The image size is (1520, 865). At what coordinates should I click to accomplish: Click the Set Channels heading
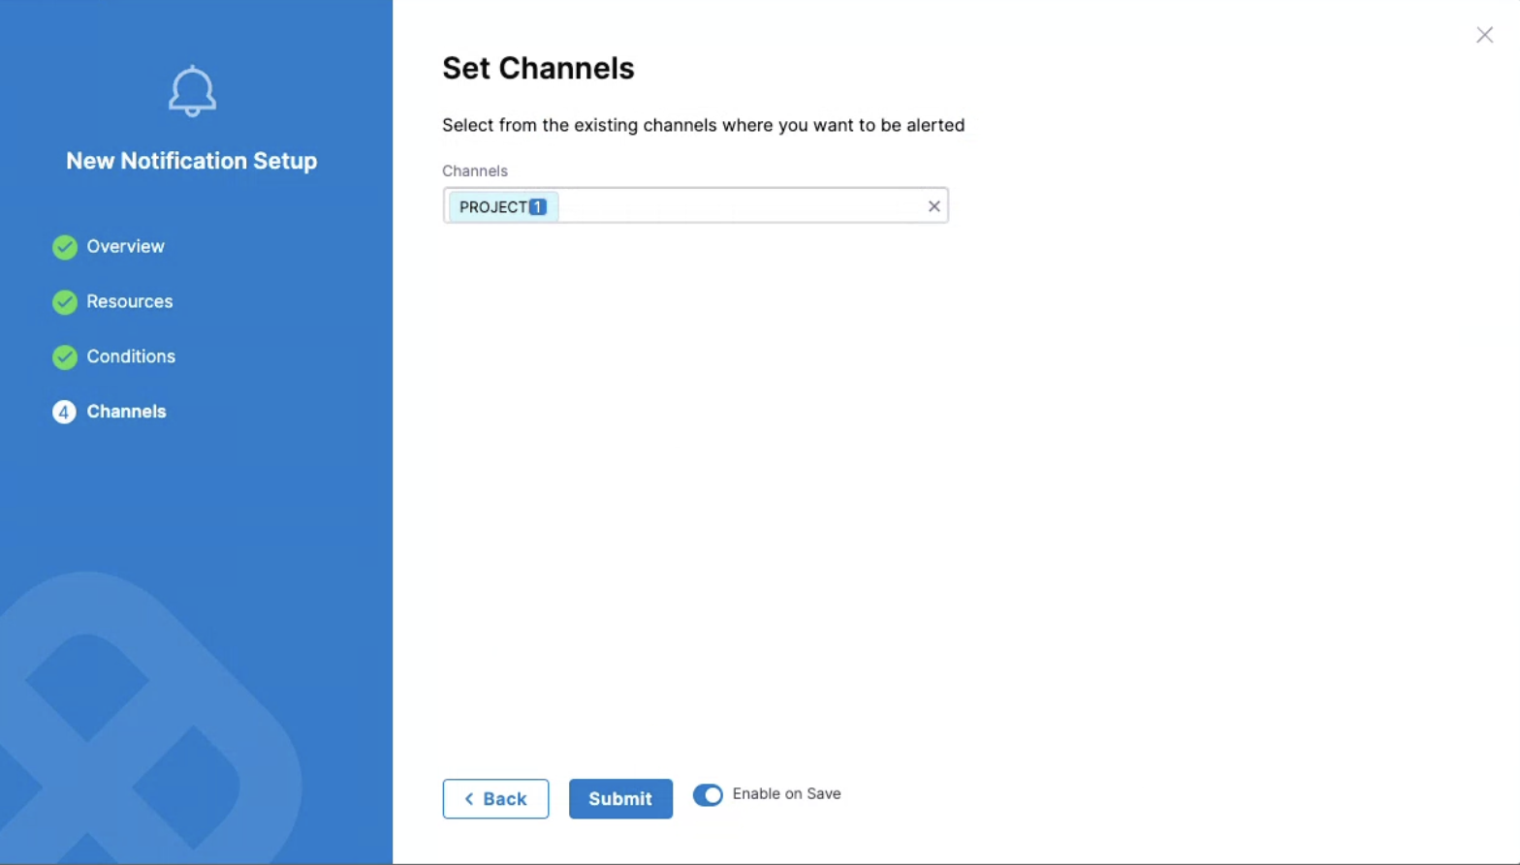tap(538, 69)
